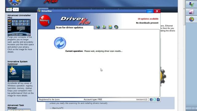Click 'Account type: FREE' status text

coord(93,99)
